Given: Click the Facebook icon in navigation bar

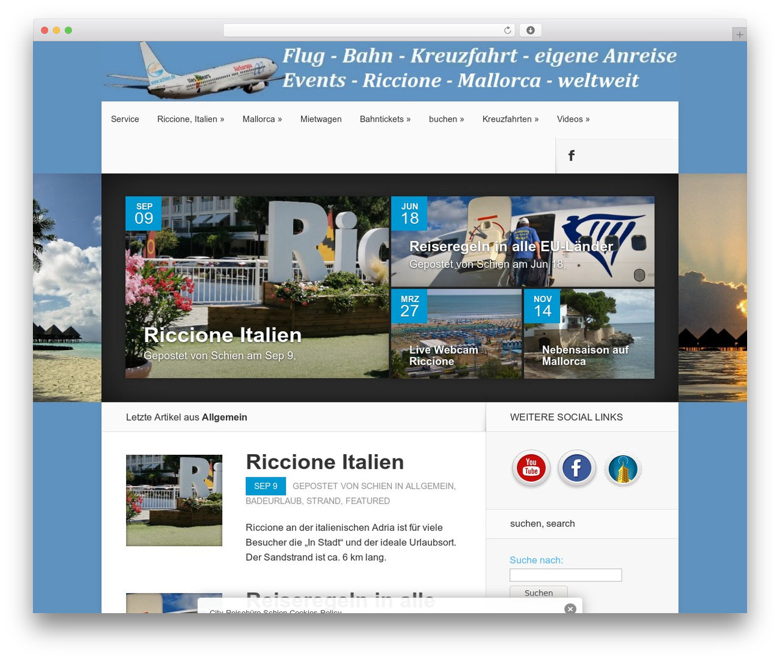Looking at the screenshot, I should [x=572, y=156].
